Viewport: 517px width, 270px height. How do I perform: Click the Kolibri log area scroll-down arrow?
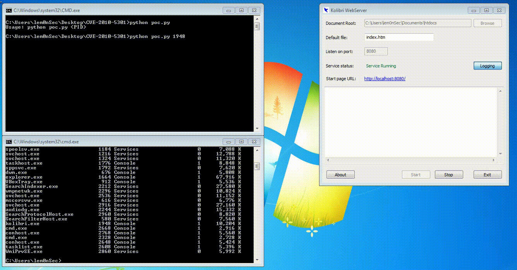click(x=500, y=154)
